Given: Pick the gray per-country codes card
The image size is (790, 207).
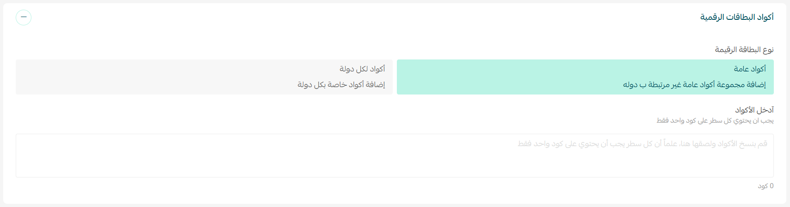Looking at the screenshot, I should click(204, 77).
